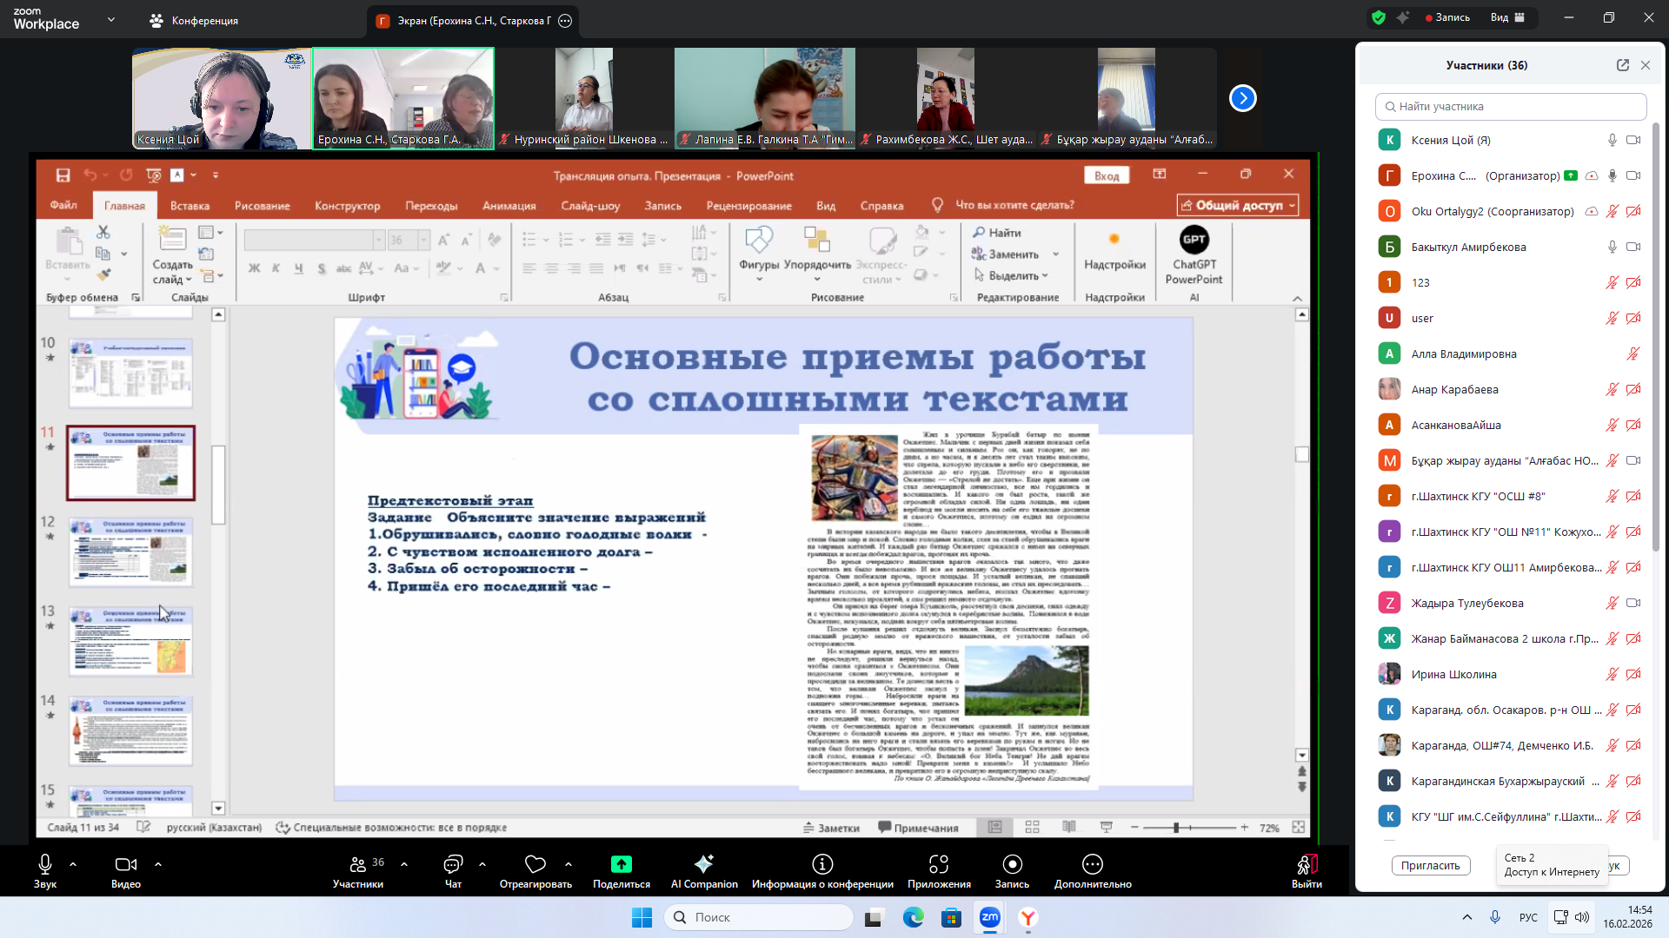The height and width of the screenshot is (938, 1669).
Task: Switch to the Конференция tab
Action: coord(195,21)
